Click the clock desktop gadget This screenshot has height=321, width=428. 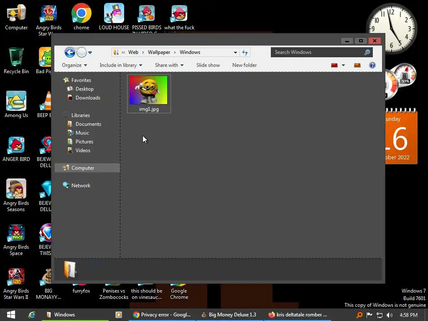click(x=391, y=28)
